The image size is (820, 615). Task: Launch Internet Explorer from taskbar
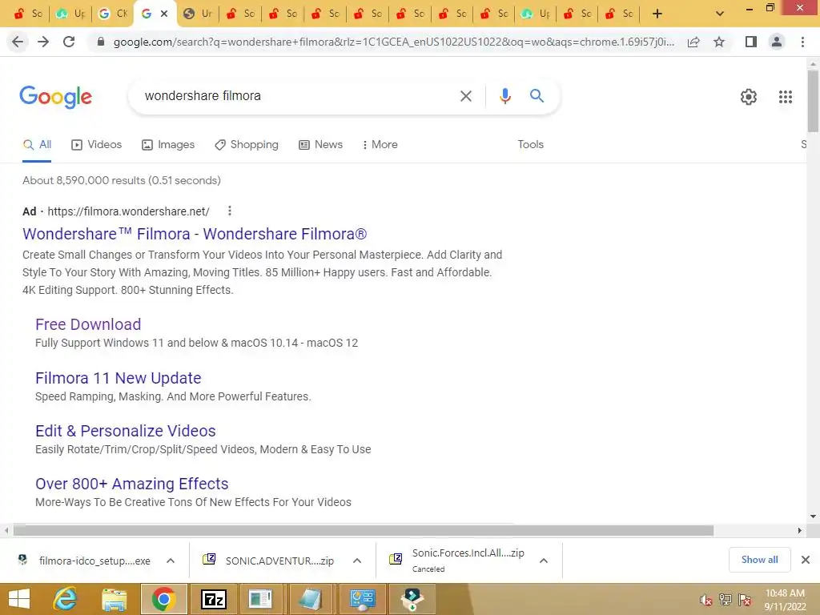pos(66,599)
